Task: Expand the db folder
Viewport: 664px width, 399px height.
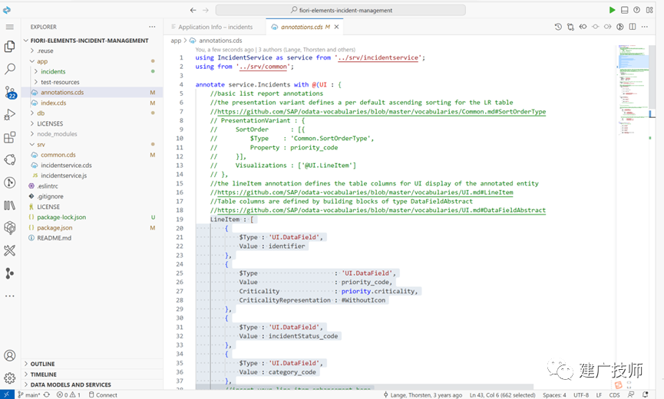Action: 41,113
